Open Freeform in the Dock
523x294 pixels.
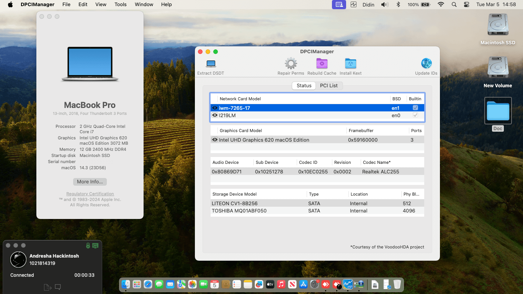pyautogui.click(x=259, y=284)
